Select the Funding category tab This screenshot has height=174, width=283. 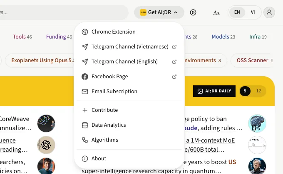click(59, 37)
